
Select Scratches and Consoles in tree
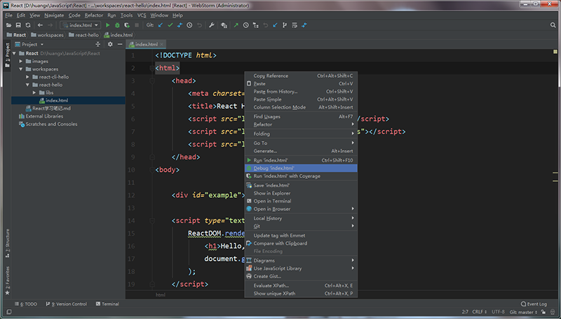pyautogui.click(x=48, y=124)
